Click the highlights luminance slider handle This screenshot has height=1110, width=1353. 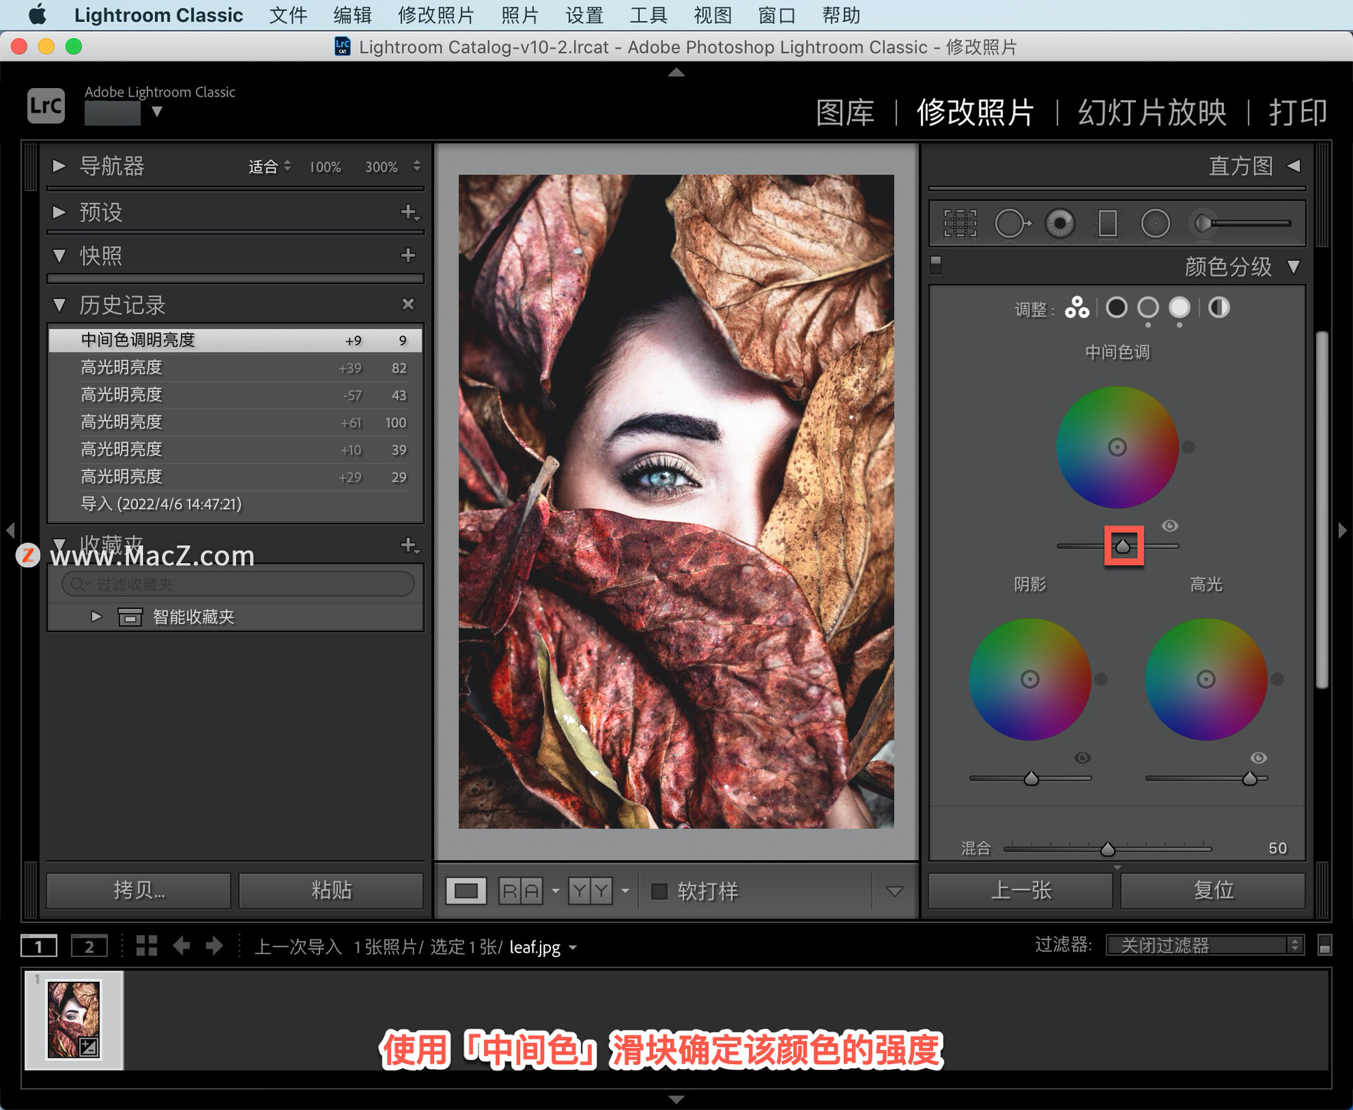point(1249,778)
